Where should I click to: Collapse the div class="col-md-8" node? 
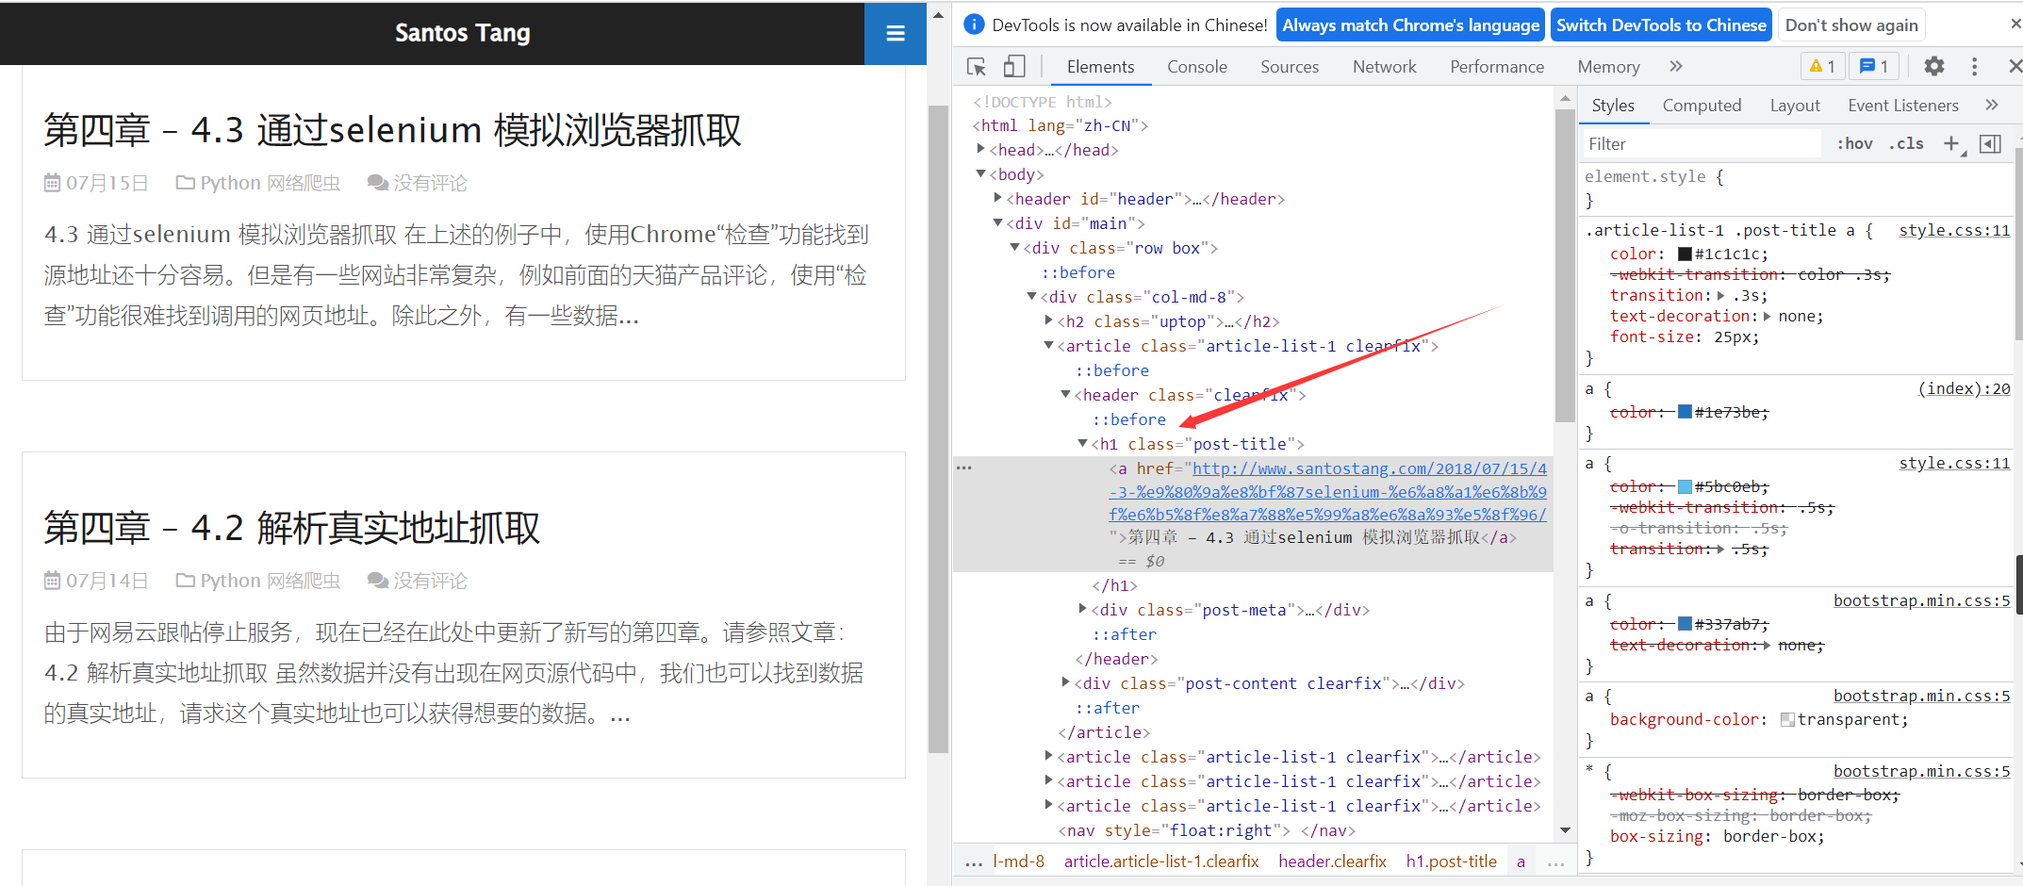point(1031,296)
